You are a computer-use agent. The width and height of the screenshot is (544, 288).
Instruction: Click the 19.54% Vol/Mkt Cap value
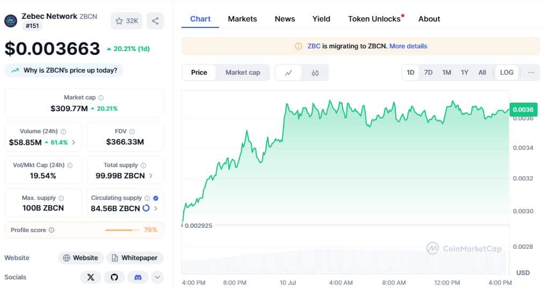(43, 176)
